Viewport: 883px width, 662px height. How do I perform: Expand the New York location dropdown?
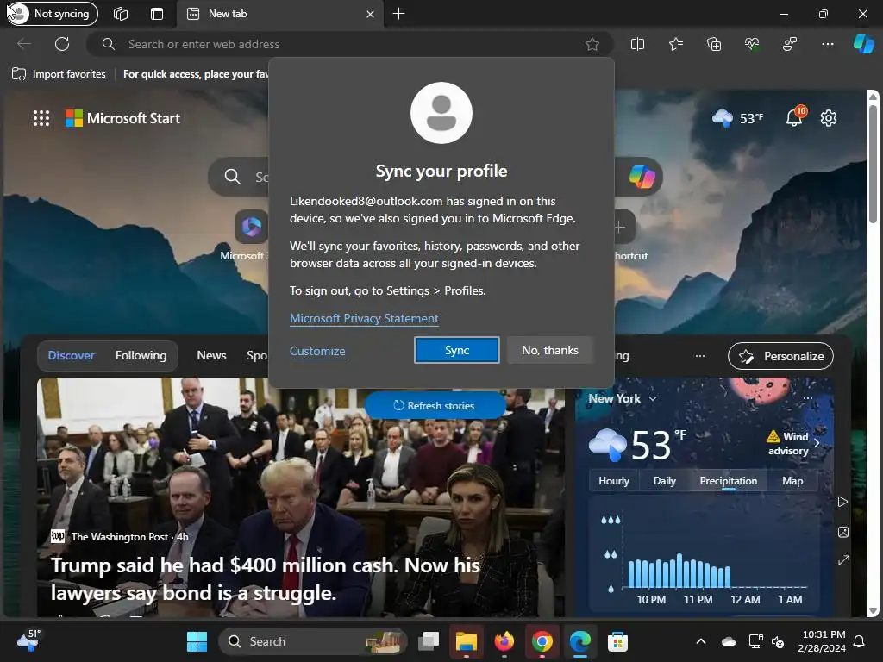coord(623,398)
